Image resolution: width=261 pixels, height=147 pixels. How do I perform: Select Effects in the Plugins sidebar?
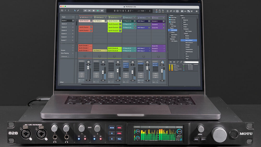pyautogui.click(x=173, y=32)
